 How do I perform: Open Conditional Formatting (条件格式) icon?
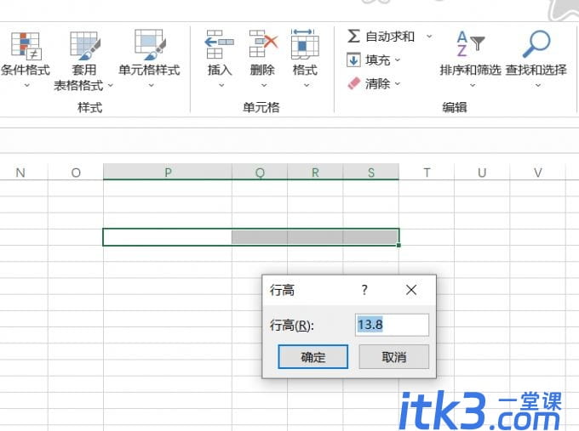(x=26, y=46)
